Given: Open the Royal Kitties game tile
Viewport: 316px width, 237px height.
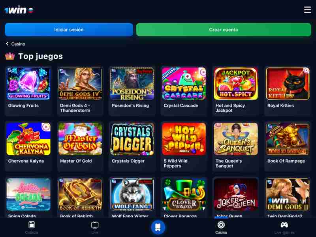Looking at the screenshot, I should 288,84.
